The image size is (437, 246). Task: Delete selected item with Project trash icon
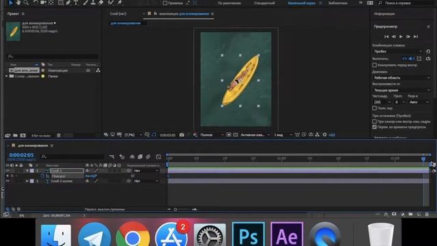pos(59,135)
